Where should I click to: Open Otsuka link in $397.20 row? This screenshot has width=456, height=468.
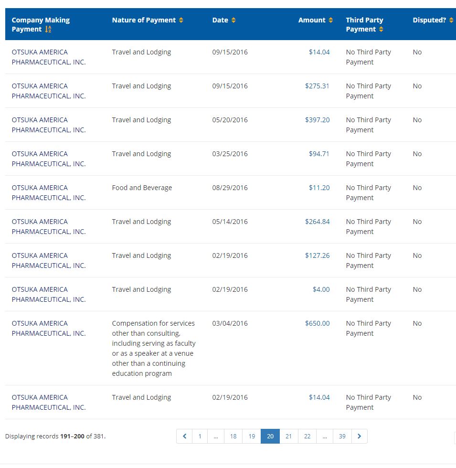(x=49, y=125)
